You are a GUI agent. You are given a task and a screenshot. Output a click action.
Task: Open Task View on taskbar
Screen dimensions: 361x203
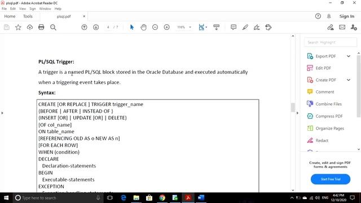point(110,198)
